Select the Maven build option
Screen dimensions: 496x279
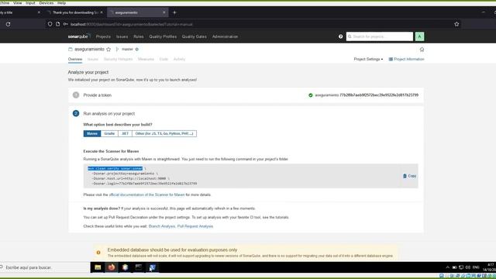click(92, 133)
